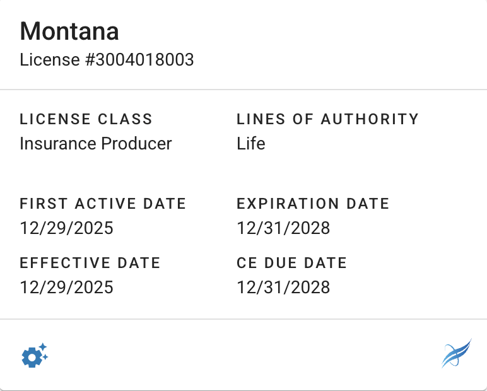Select the date under CE Due Date
The height and width of the screenshot is (391, 487).
click(283, 287)
